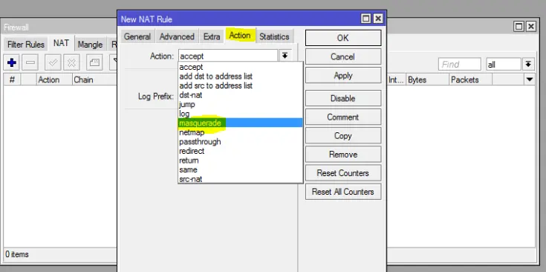Open the Action dropdown arrow

[x=285, y=56]
